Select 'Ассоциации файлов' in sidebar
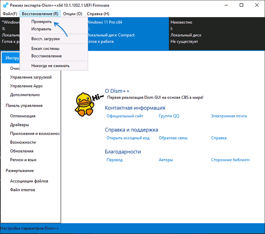This screenshot has width=265, height=234. point(29,181)
